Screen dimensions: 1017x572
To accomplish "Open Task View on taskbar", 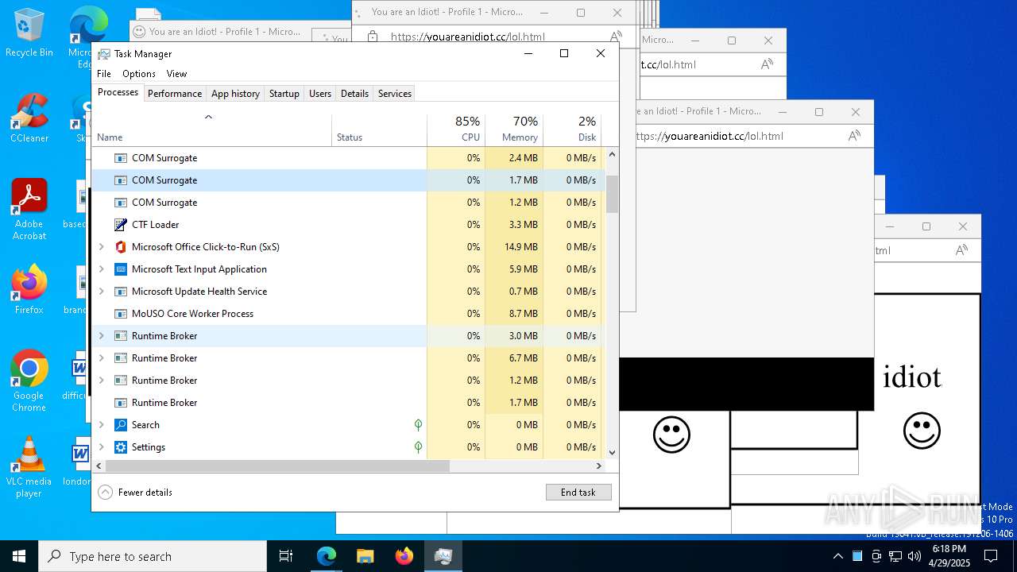I will [x=286, y=556].
